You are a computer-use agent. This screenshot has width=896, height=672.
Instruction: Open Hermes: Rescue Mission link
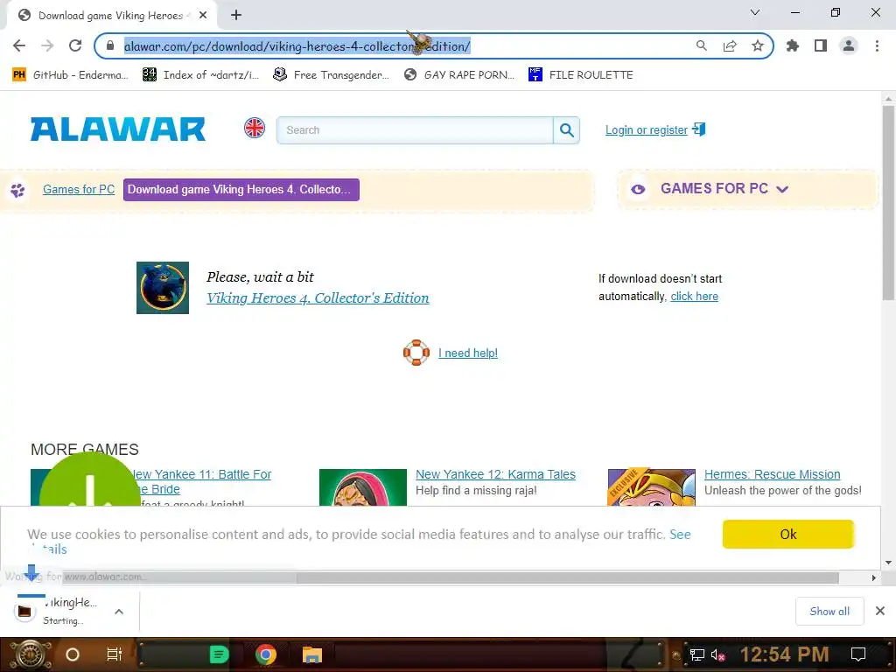pyautogui.click(x=772, y=474)
